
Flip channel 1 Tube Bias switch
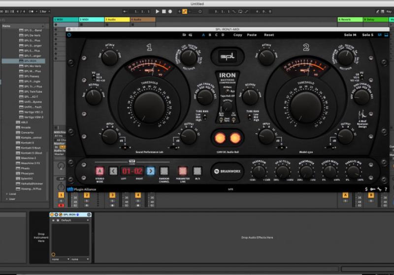(x=205, y=117)
